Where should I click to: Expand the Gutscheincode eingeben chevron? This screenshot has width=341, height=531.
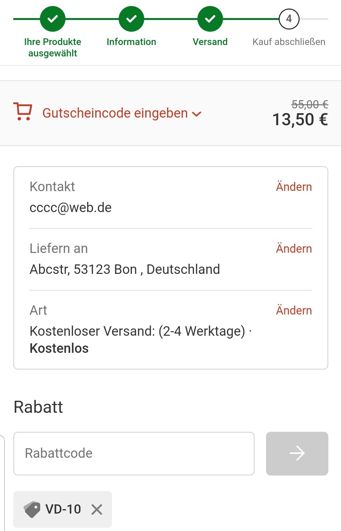point(197,114)
